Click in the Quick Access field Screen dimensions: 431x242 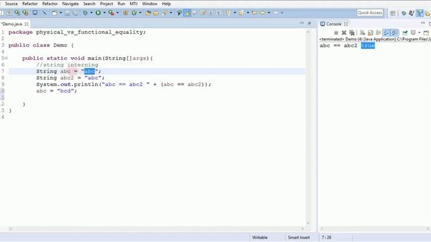point(370,13)
